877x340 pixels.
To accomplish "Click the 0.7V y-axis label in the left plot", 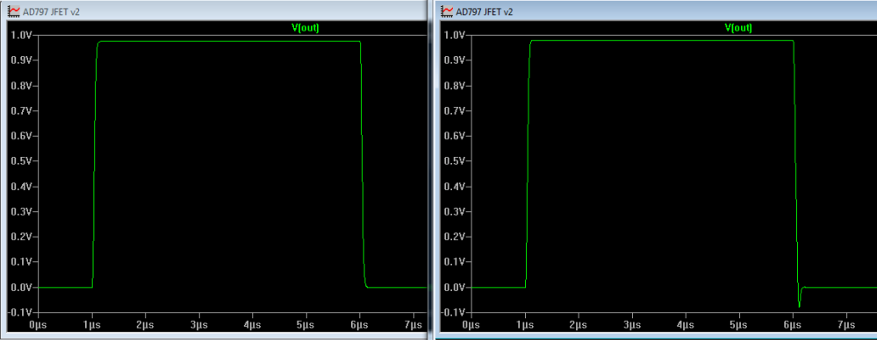I will [x=21, y=110].
